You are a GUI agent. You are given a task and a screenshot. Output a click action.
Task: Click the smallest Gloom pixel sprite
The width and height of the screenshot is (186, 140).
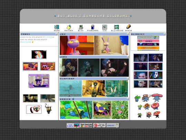148,115
